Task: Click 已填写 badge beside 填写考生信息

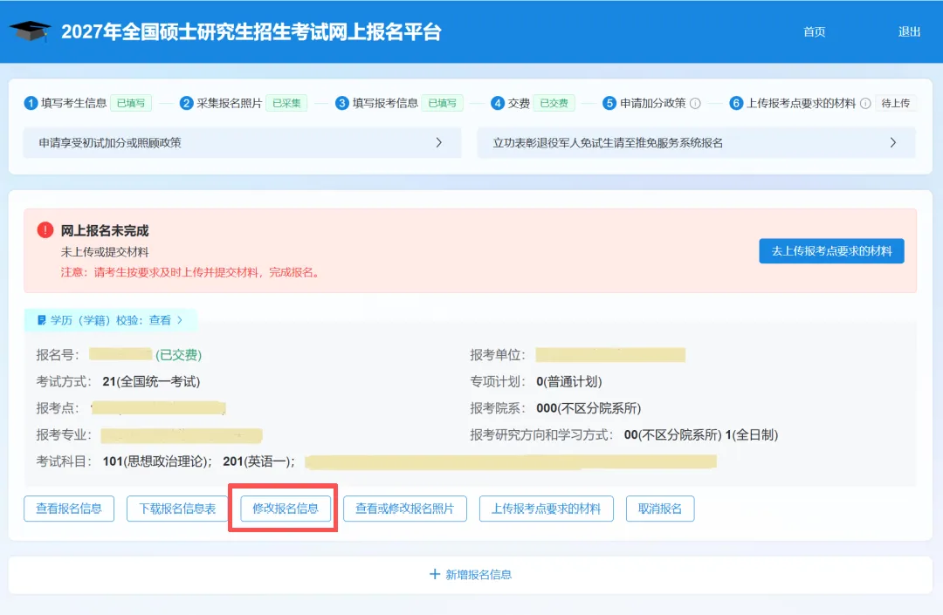Action: coord(131,103)
